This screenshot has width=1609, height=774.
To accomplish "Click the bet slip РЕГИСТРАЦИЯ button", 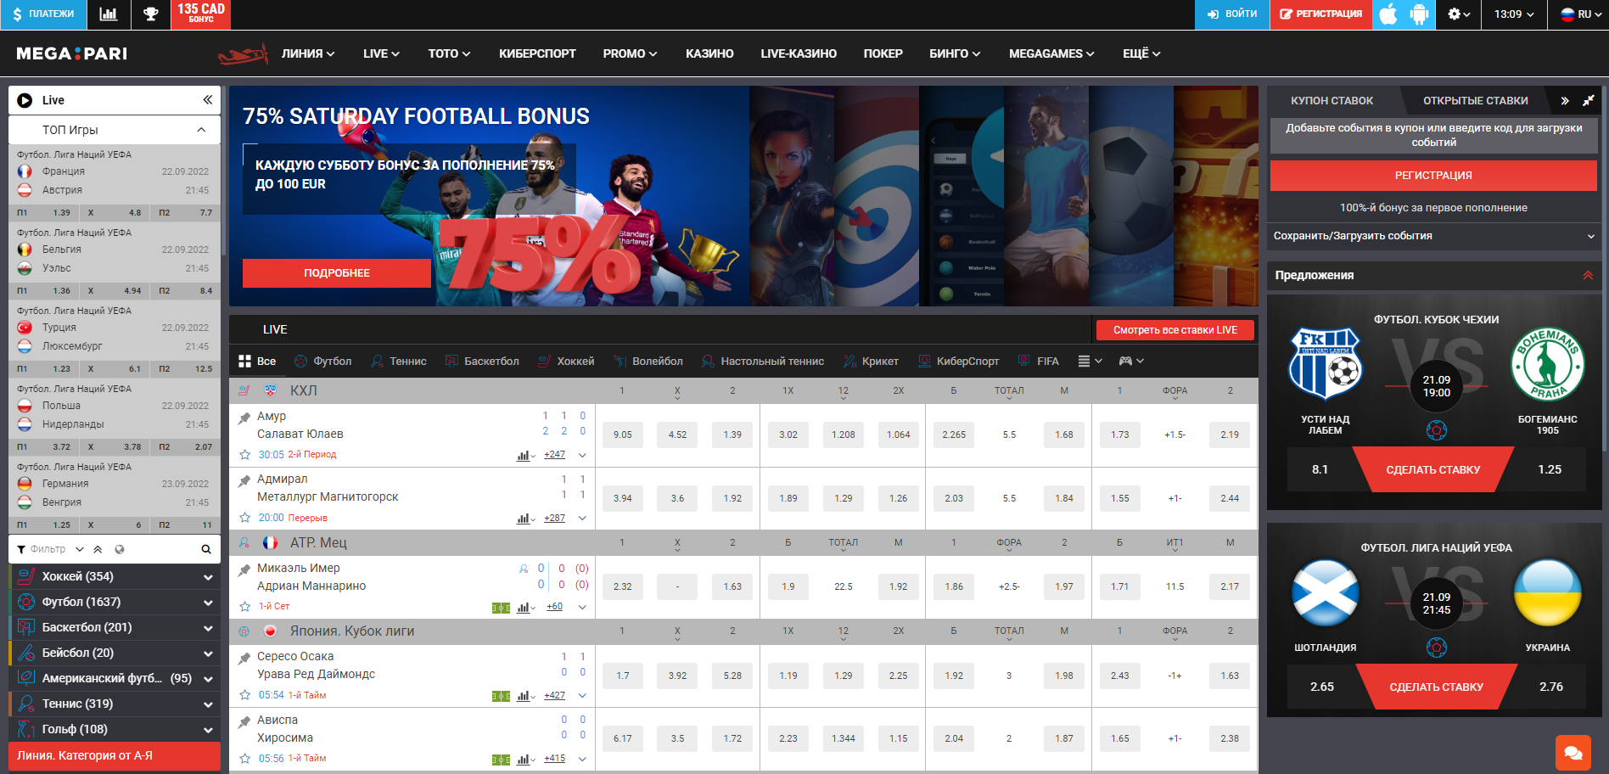I will pyautogui.click(x=1433, y=176).
